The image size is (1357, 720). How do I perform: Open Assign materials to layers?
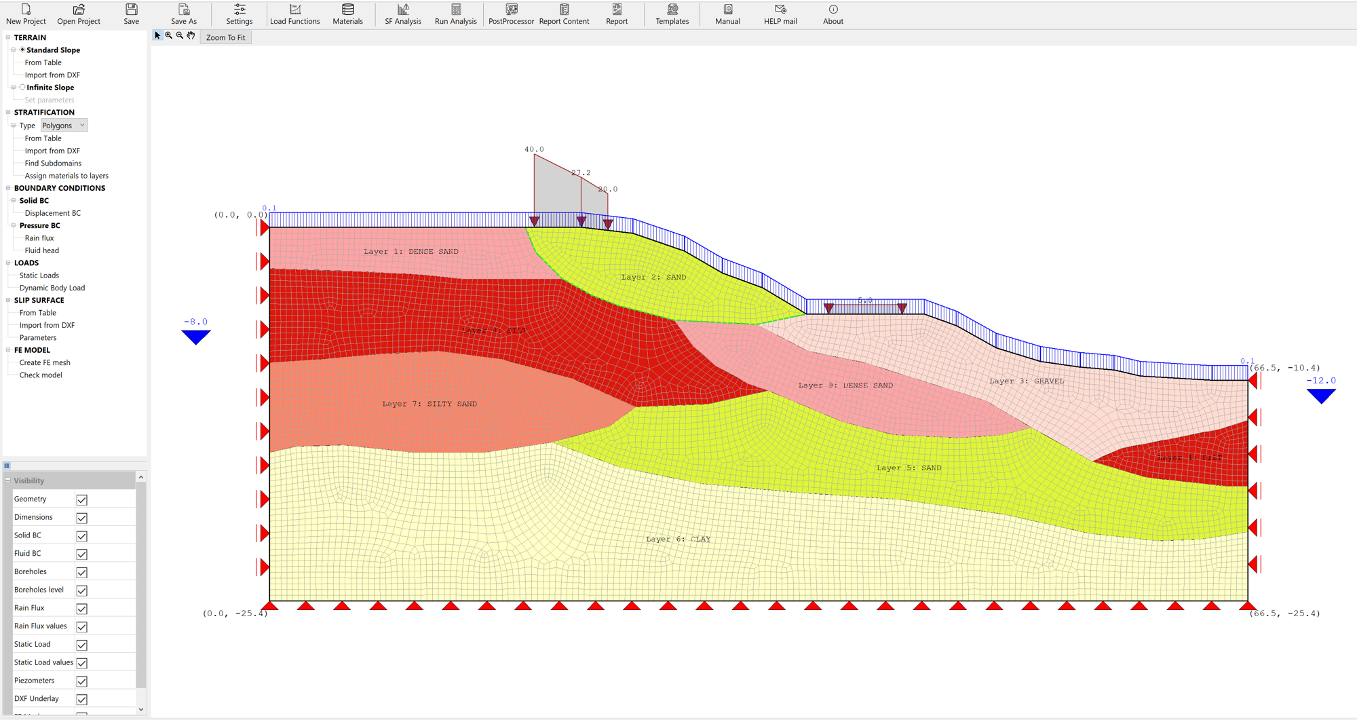coord(66,176)
